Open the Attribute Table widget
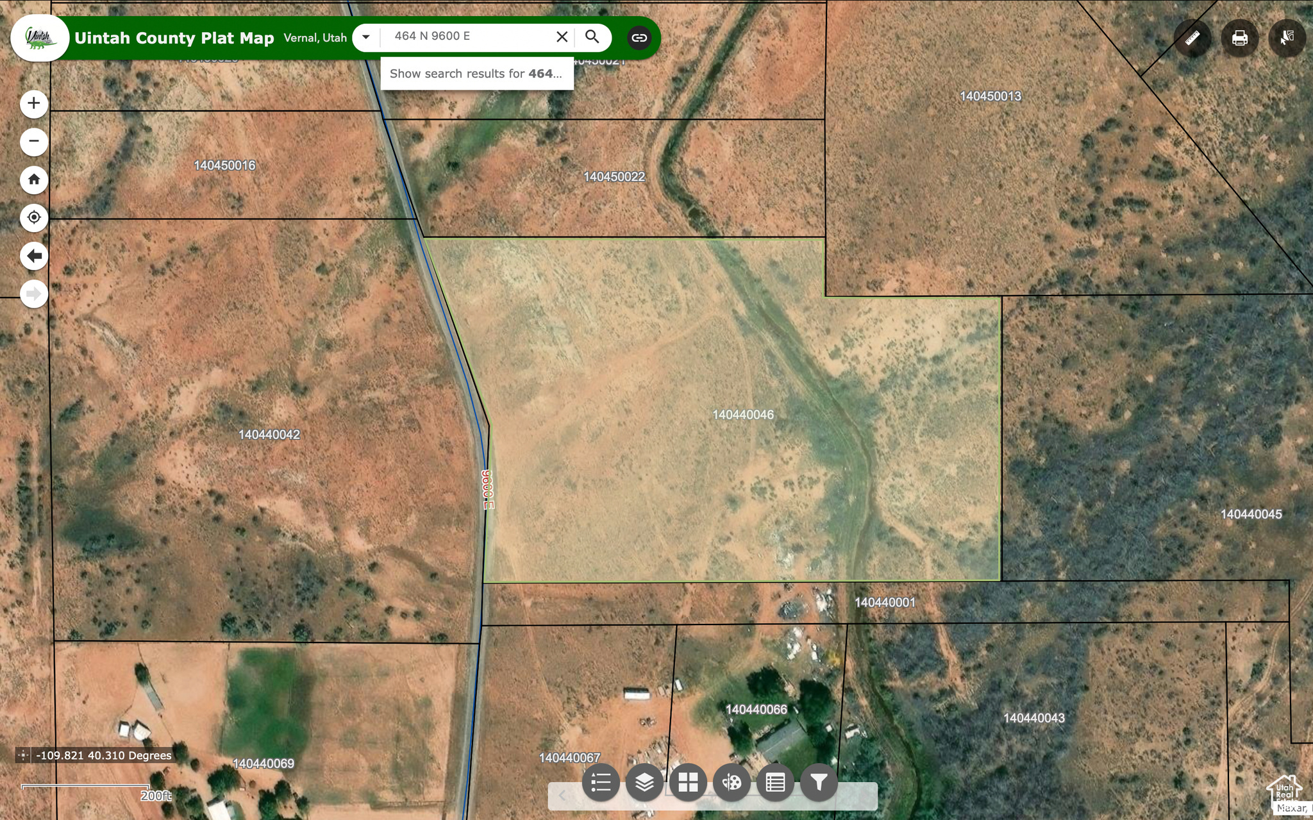 pos(775,782)
